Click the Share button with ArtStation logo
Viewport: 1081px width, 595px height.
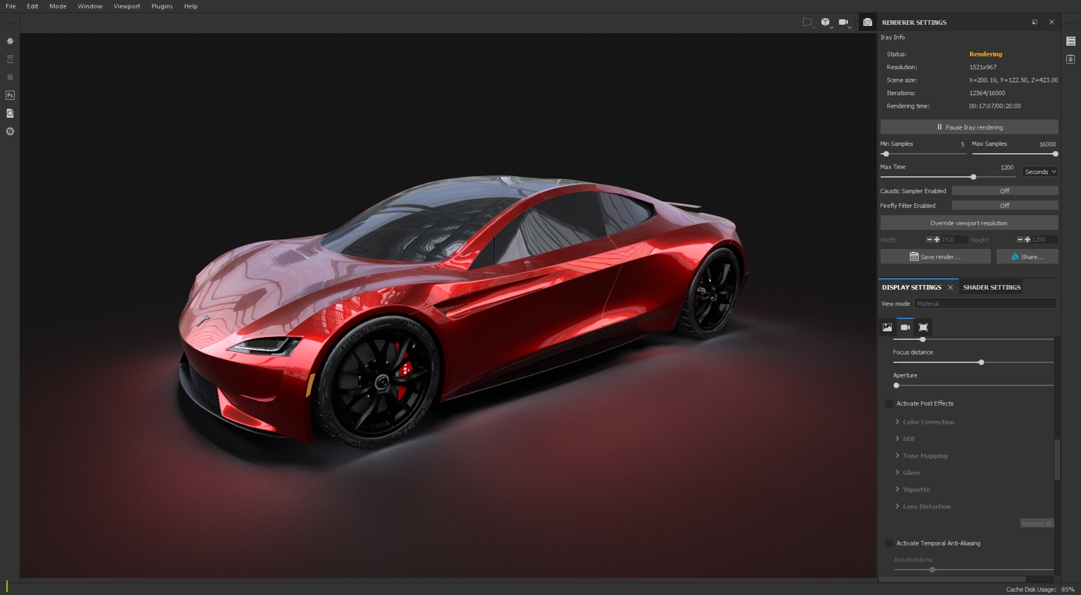pyautogui.click(x=1028, y=257)
